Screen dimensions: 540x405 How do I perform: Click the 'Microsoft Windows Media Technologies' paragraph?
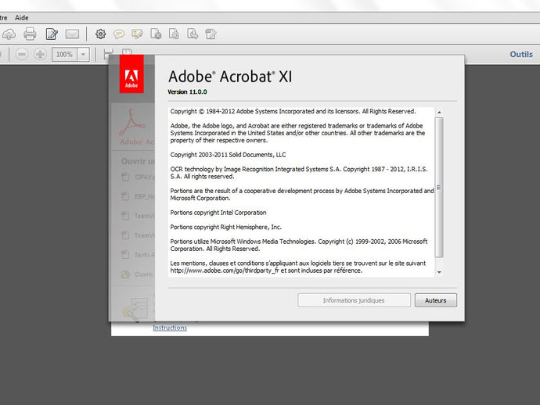pyautogui.click(x=299, y=245)
